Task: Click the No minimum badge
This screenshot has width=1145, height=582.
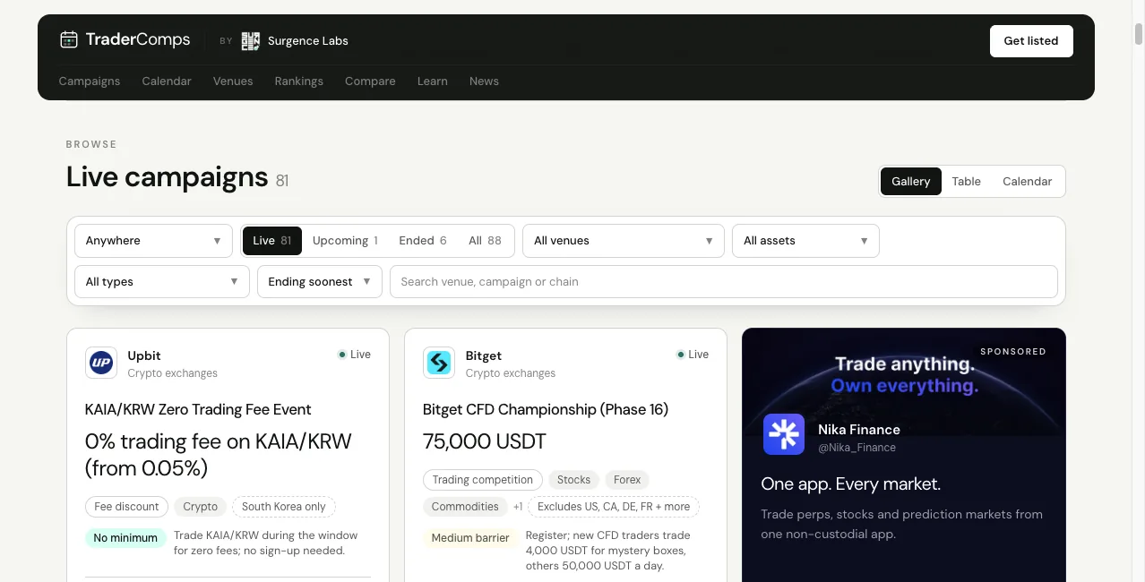Action: point(125,538)
